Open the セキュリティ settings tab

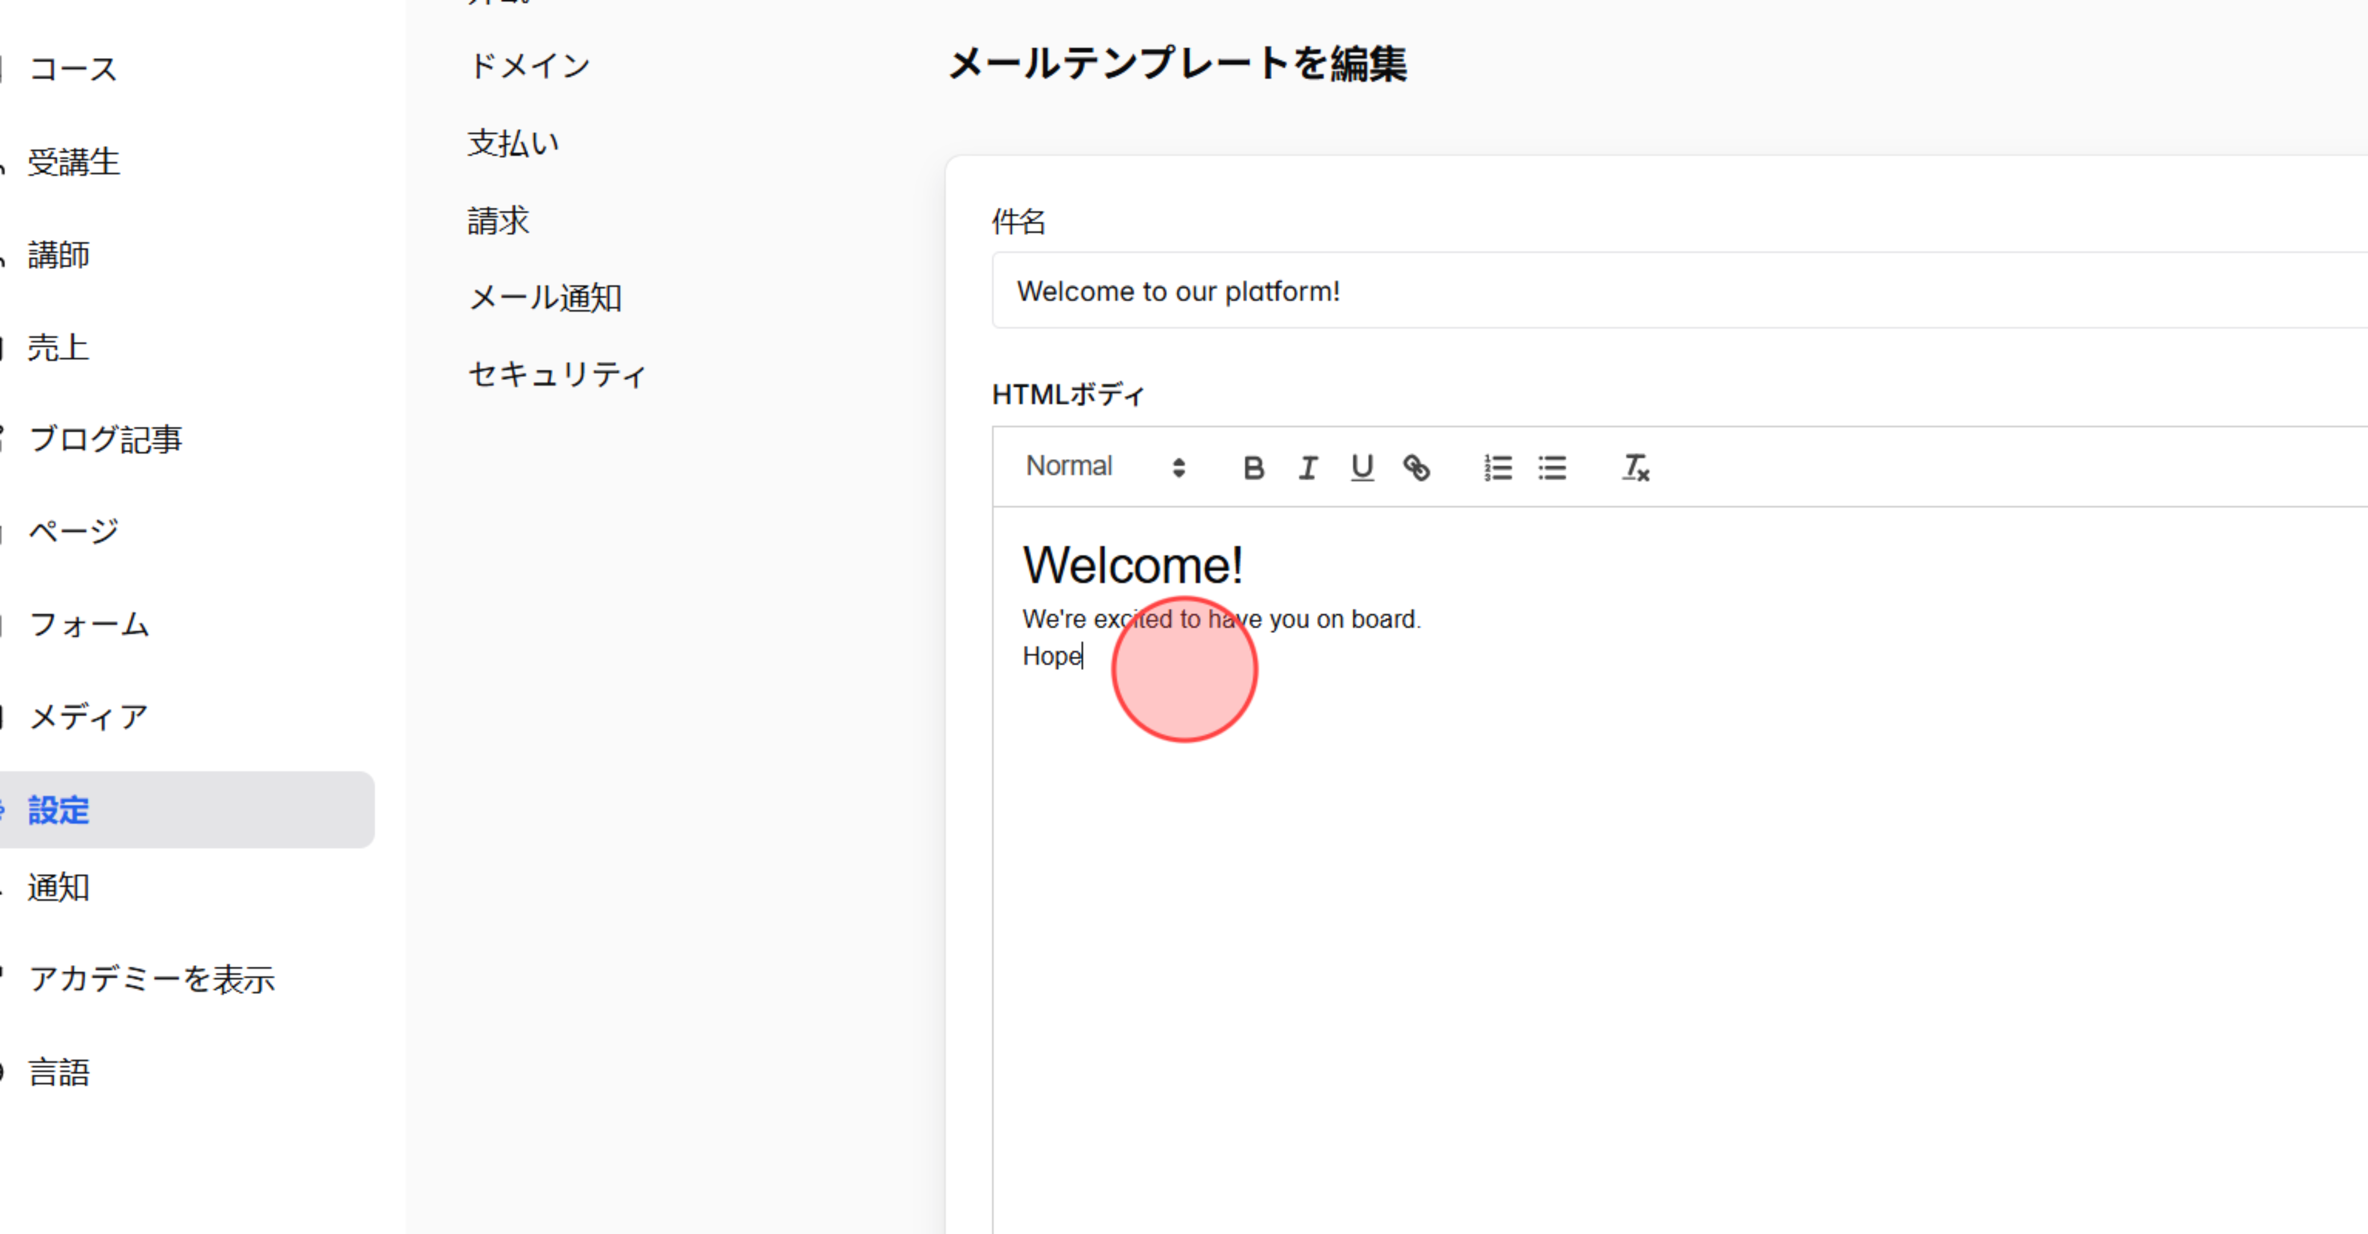point(557,373)
